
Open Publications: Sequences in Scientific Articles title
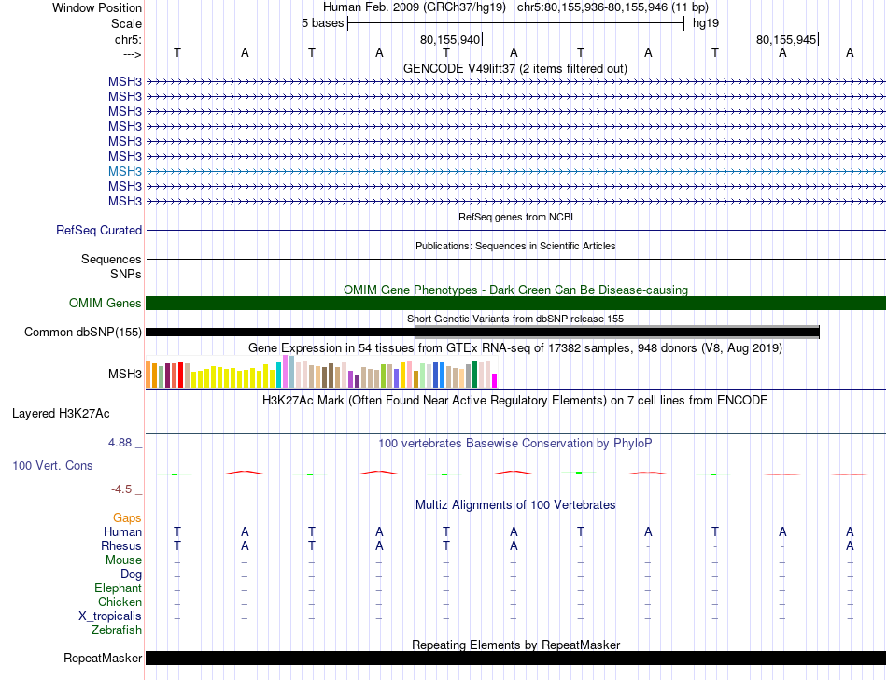515,246
